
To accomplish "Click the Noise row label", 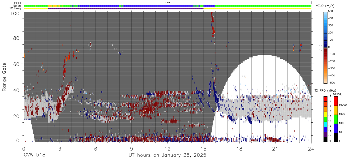I will [x=17, y=6].
